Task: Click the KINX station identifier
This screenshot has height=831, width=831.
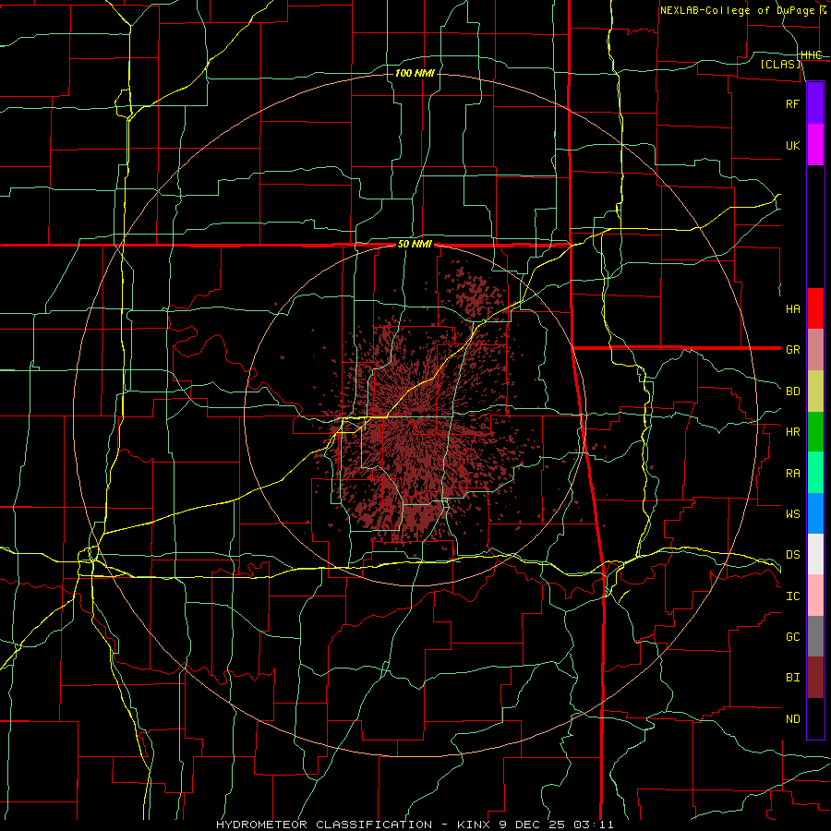Action: (476, 825)
